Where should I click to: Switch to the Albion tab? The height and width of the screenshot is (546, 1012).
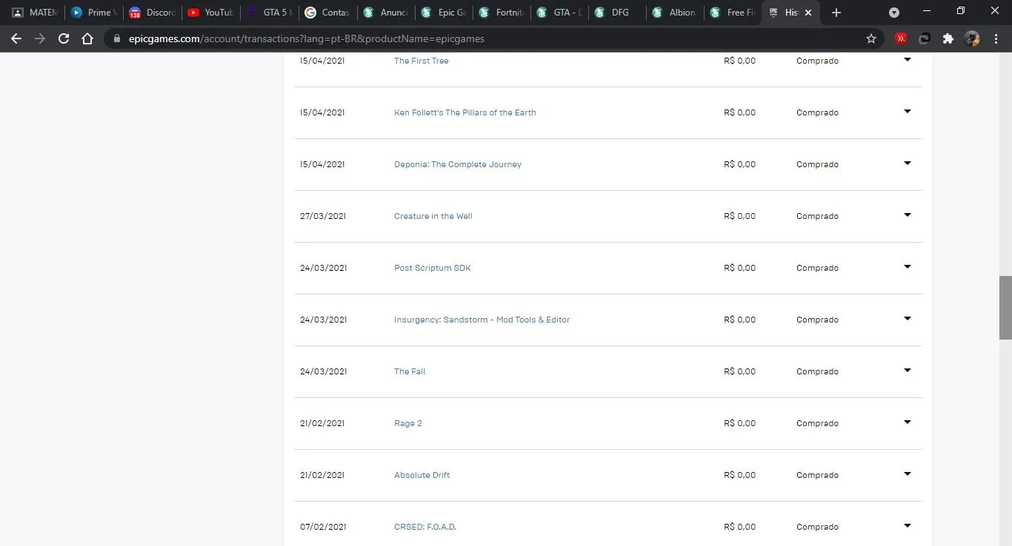(x=675, y=13)
